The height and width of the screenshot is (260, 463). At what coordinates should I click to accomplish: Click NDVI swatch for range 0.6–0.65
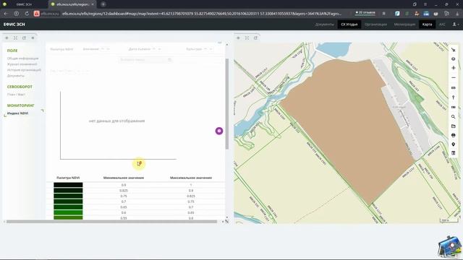[x=68, y=212]
